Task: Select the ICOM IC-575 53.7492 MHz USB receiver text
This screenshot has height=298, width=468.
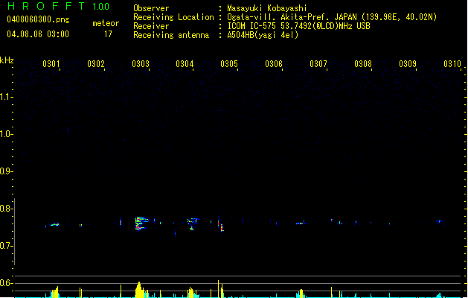Action: [298, 26]
